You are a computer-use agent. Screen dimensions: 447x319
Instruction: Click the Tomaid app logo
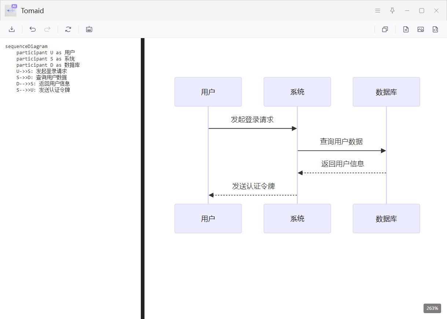(x=11, y=11)
